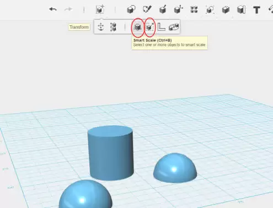
Task: Select the Smart Rotate tool in the submenu
Action: 174,27
